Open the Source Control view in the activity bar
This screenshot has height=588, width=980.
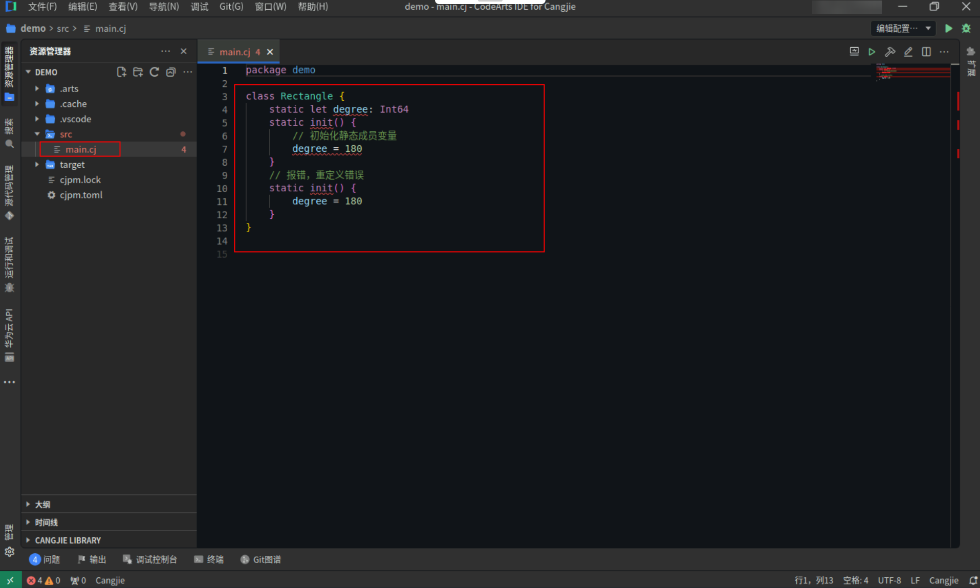9,193
